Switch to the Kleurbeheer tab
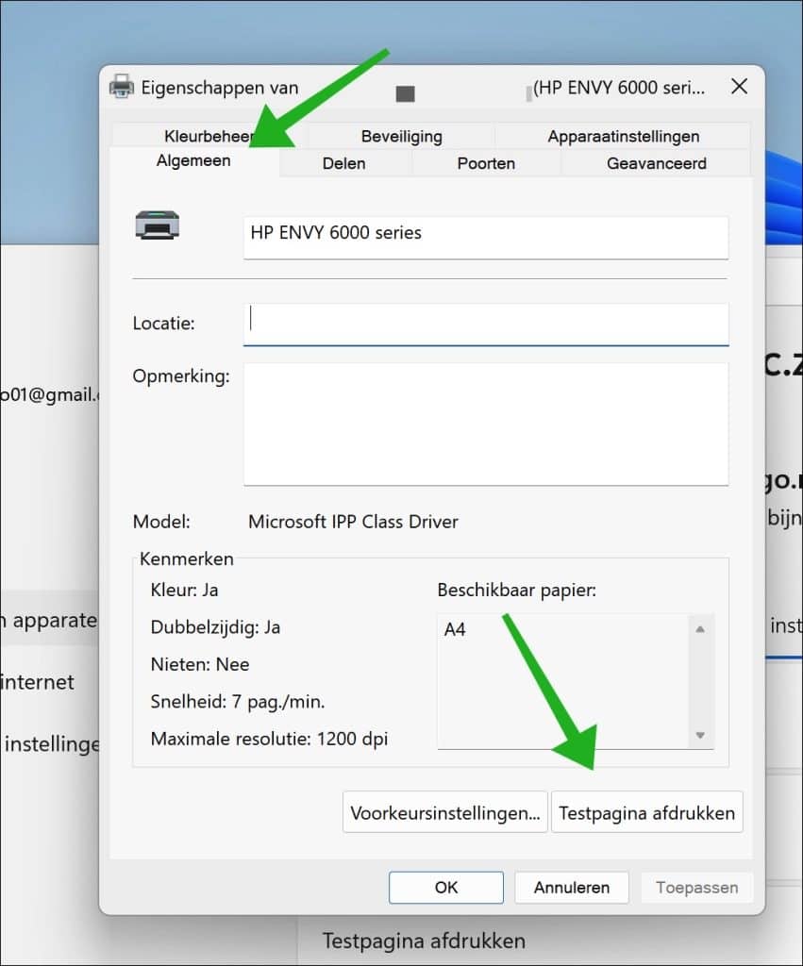Viewport: 803px width, 966px height. [x=209, y=136]
